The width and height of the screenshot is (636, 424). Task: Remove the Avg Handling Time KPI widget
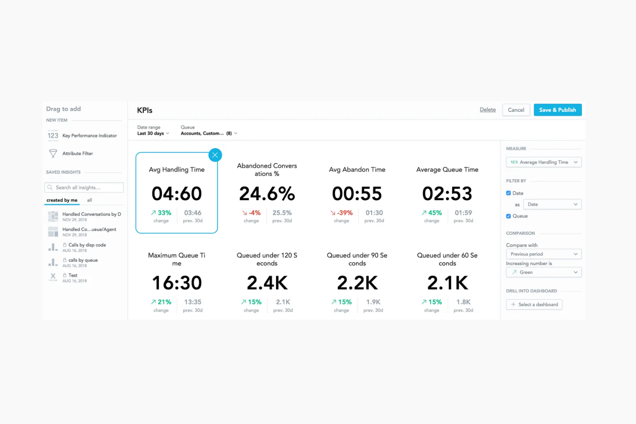[215, 155]
